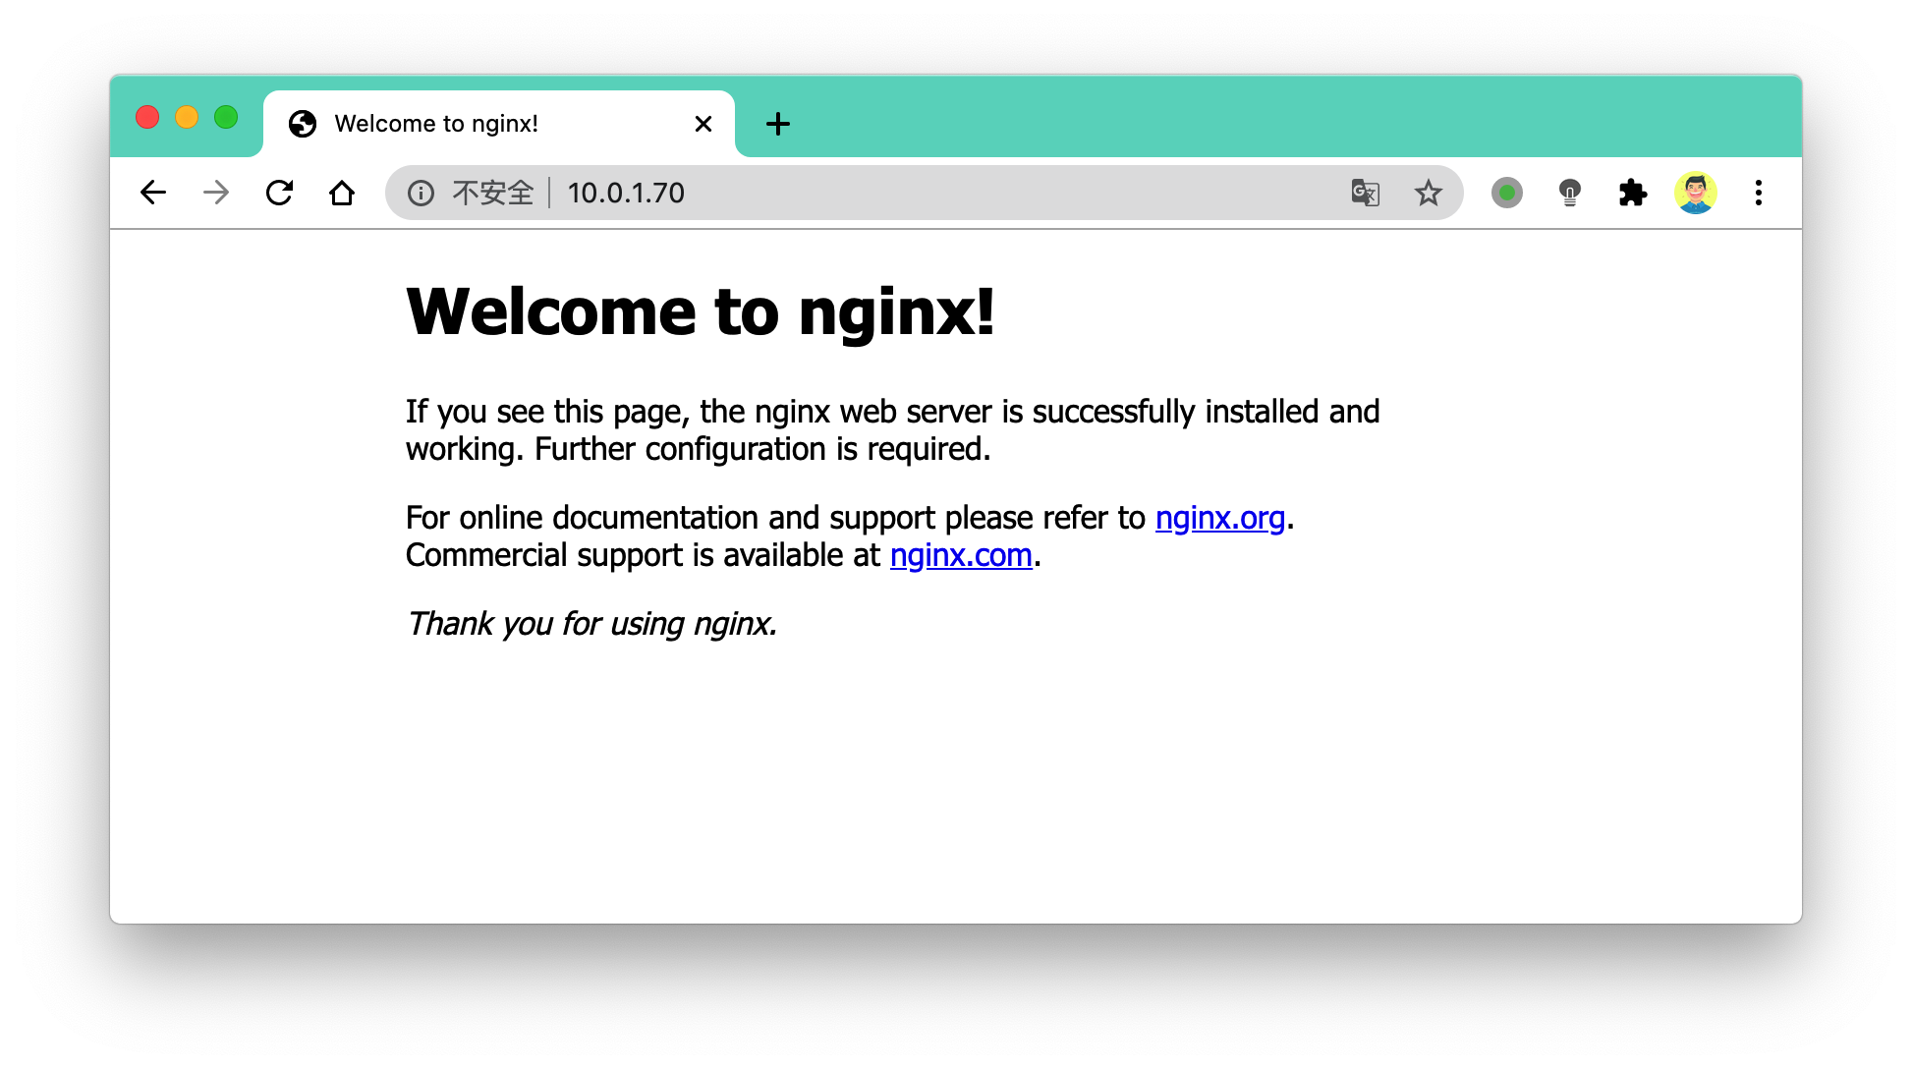Open the user profile avatar
This screenshot has height=1069, width=1912.
click(x=1696, y=193)
